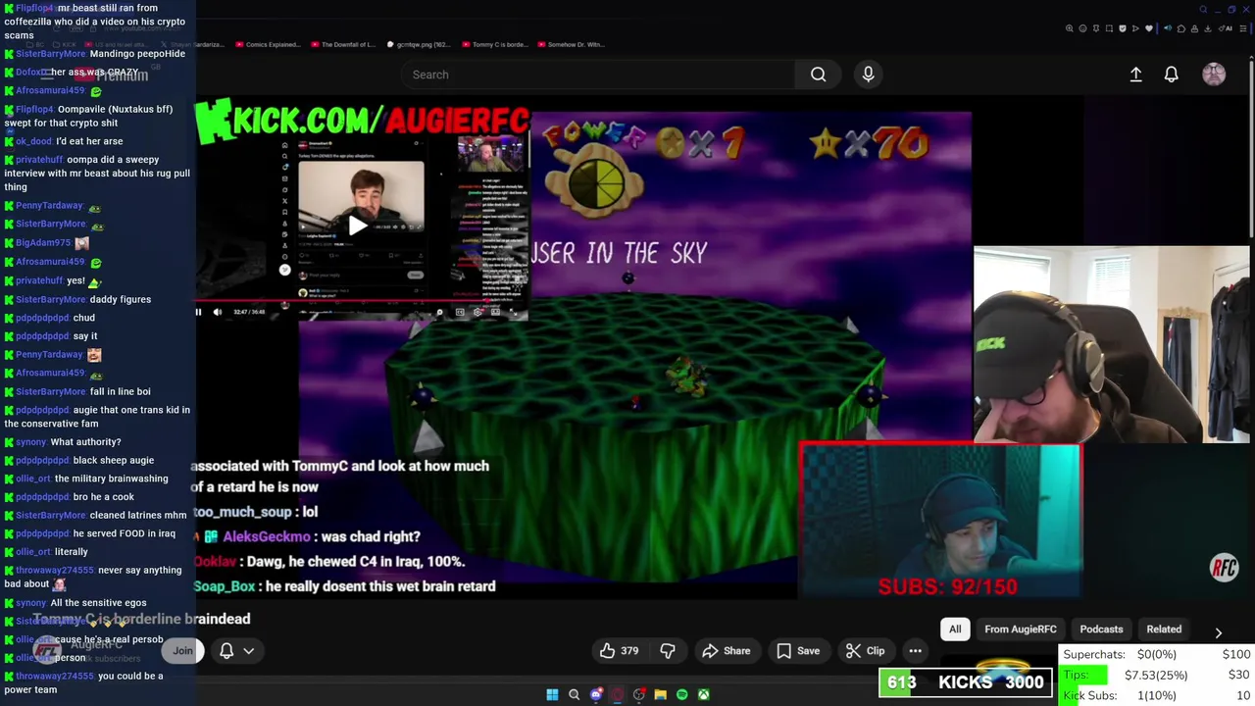The width and height of the screenshot is (1255, 706).
Task: Click the browser zoom icon in toolbar
Action: click(1070, 28)
